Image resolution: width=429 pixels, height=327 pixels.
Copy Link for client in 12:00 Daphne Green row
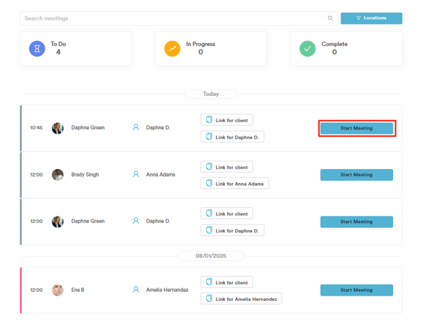click(x=227, y=214)
